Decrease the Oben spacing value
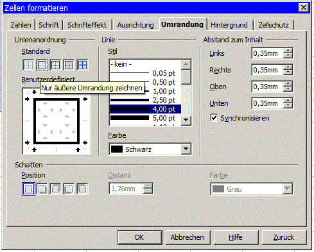The width and height of the screenshot is (314, 252). click(288, 89)
